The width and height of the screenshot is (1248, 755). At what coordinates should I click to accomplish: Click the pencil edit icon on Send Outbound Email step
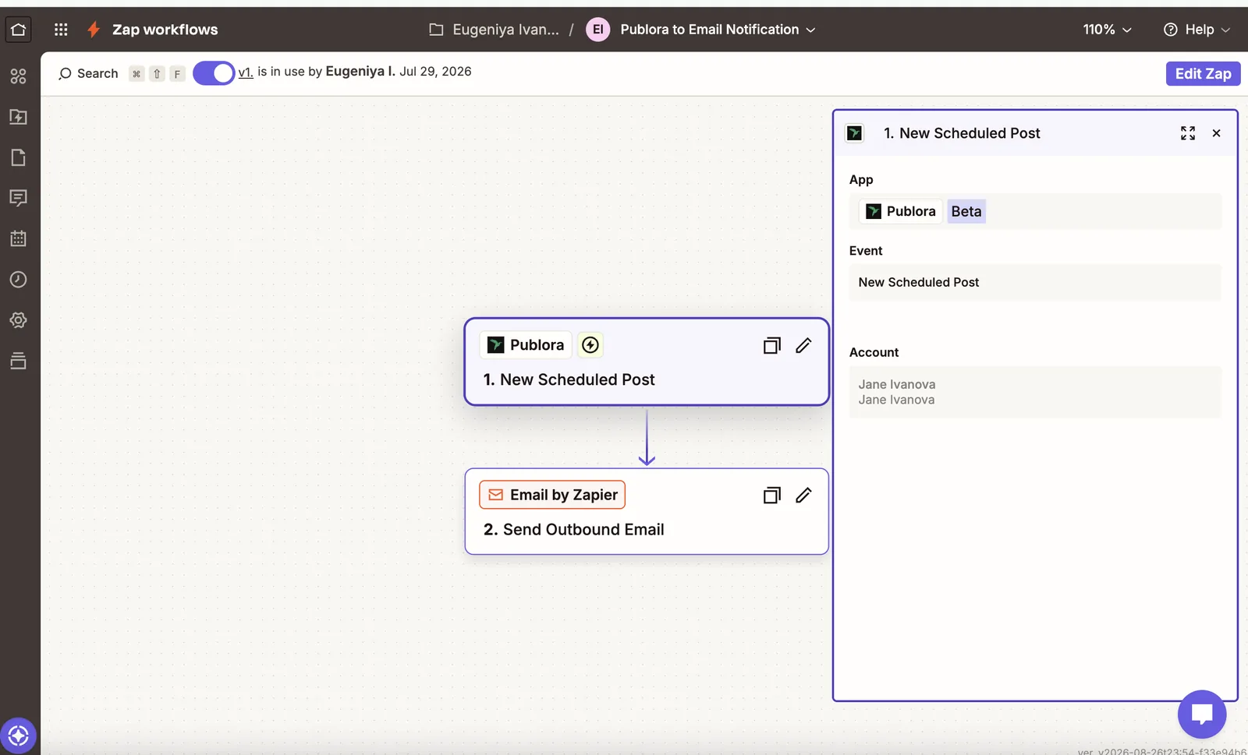point(803,495)
